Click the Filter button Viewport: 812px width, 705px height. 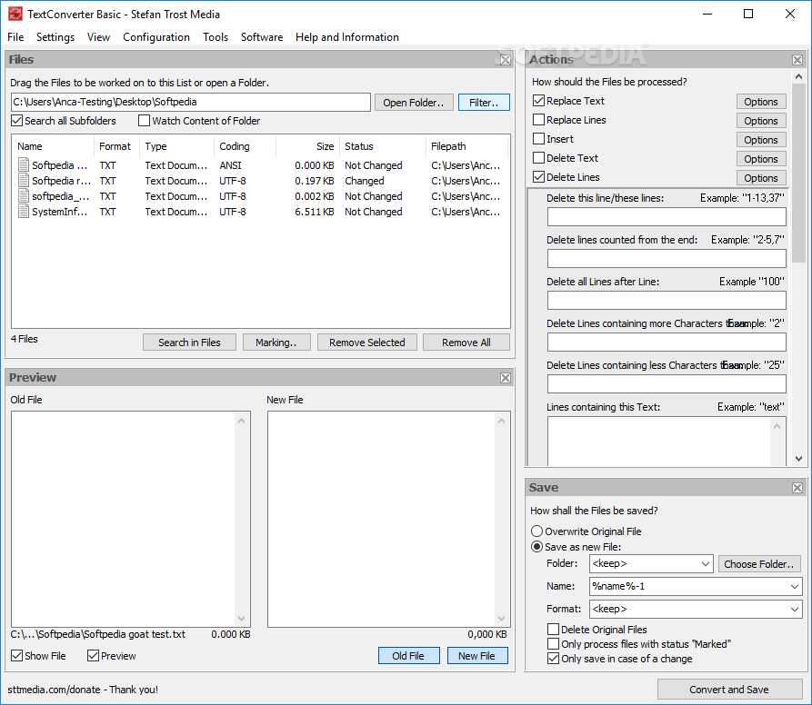coord(484,103)
